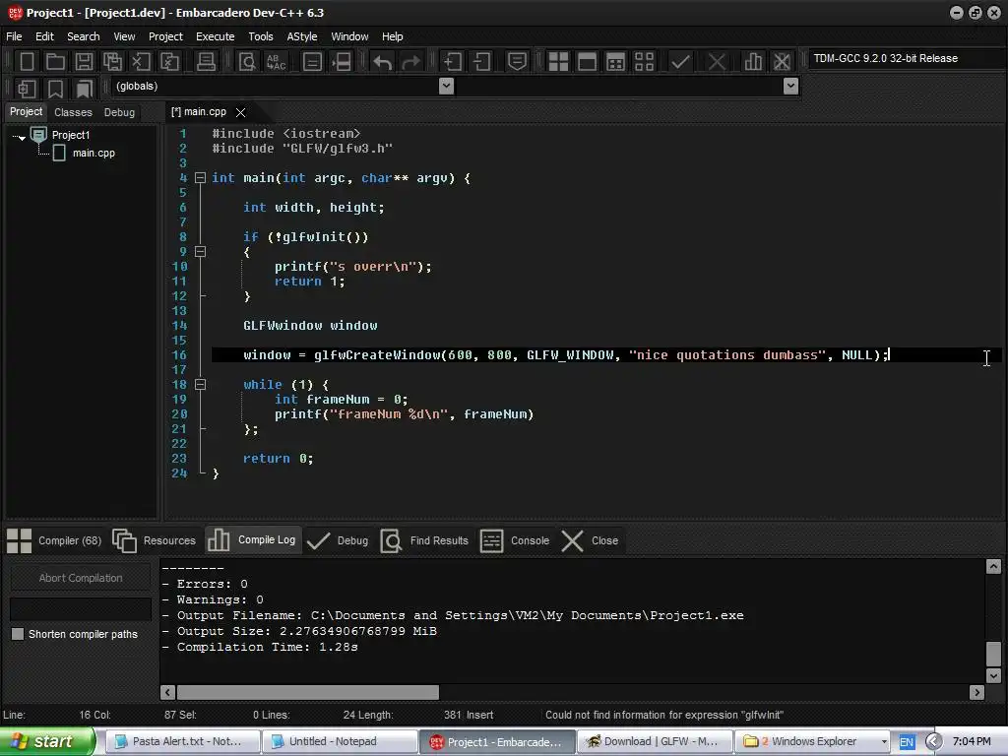1008x756 pixels.
Task: Click the Abort Compilation button
Action: [x=81, y=578]
